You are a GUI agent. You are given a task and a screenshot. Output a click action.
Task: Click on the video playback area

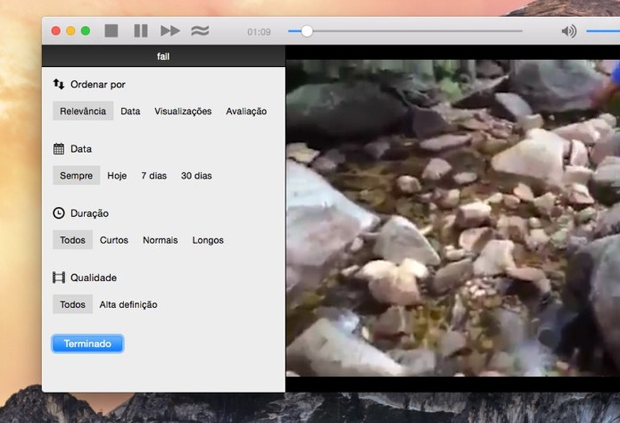[452, 217]
